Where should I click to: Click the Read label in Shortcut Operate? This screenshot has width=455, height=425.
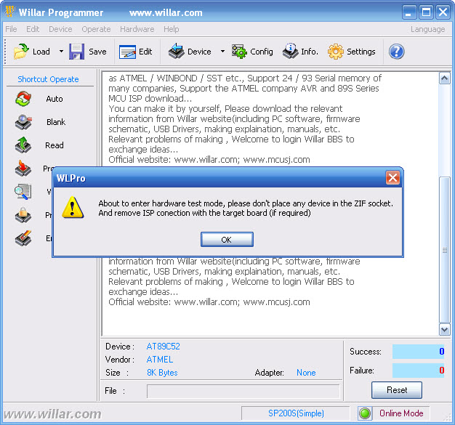pyautogui.click(x=55, y=145)
